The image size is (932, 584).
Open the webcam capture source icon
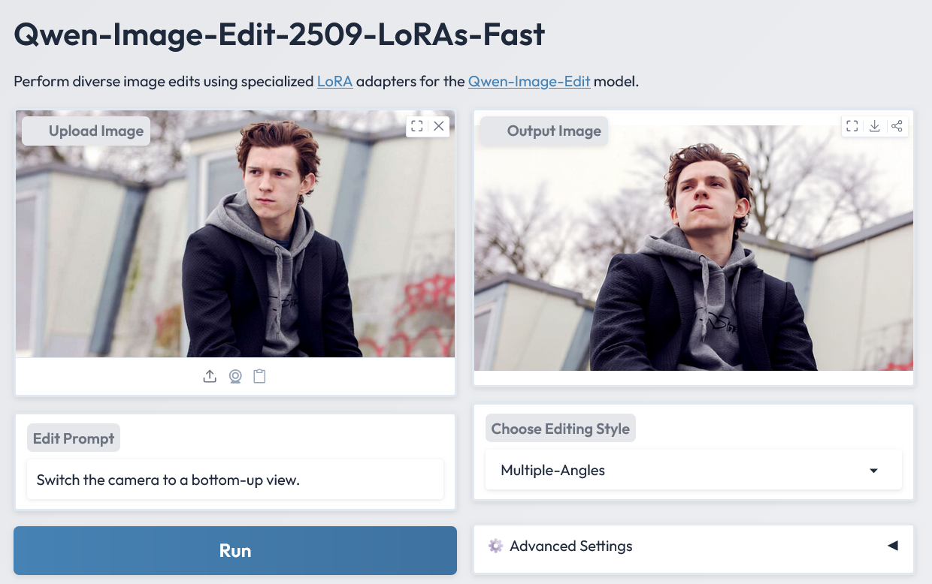pos(235,376)
